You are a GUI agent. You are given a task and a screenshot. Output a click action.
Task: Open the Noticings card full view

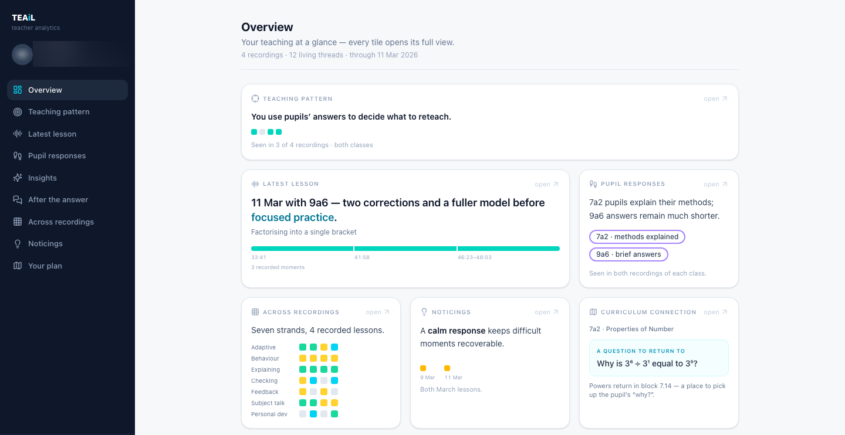click(x=547, y=312)
